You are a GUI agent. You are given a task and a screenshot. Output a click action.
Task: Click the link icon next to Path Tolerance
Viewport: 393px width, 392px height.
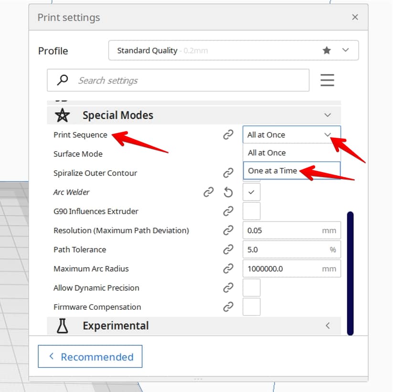pos(228,249)
